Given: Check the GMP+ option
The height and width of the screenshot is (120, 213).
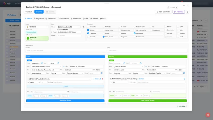Looking at the screenshot, I should click(178, 27).
